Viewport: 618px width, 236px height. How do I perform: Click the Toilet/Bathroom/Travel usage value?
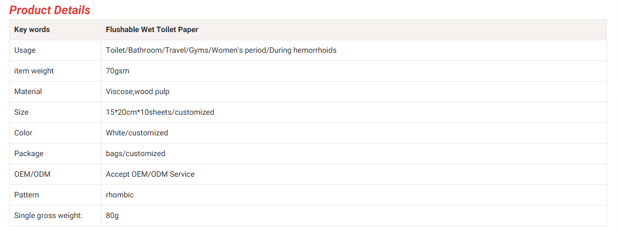pyautogui.click(x=221, y=51)
